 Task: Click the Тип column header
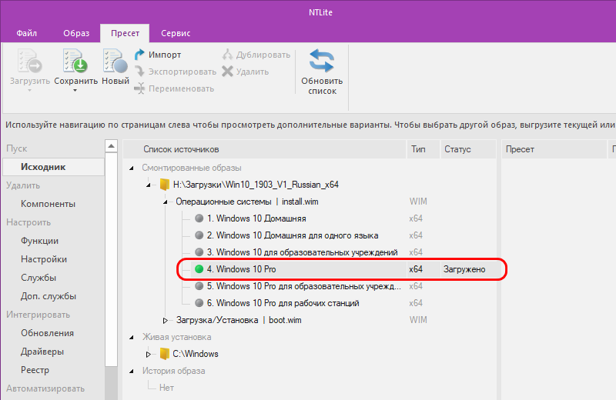(x=423, y=149)
